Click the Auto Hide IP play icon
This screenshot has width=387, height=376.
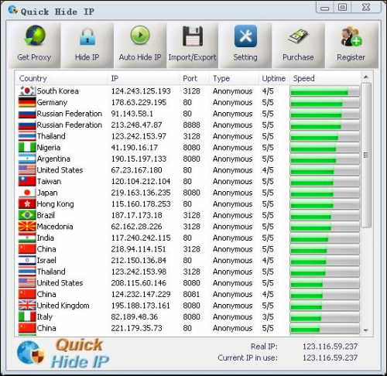click(x=140, y=36)
